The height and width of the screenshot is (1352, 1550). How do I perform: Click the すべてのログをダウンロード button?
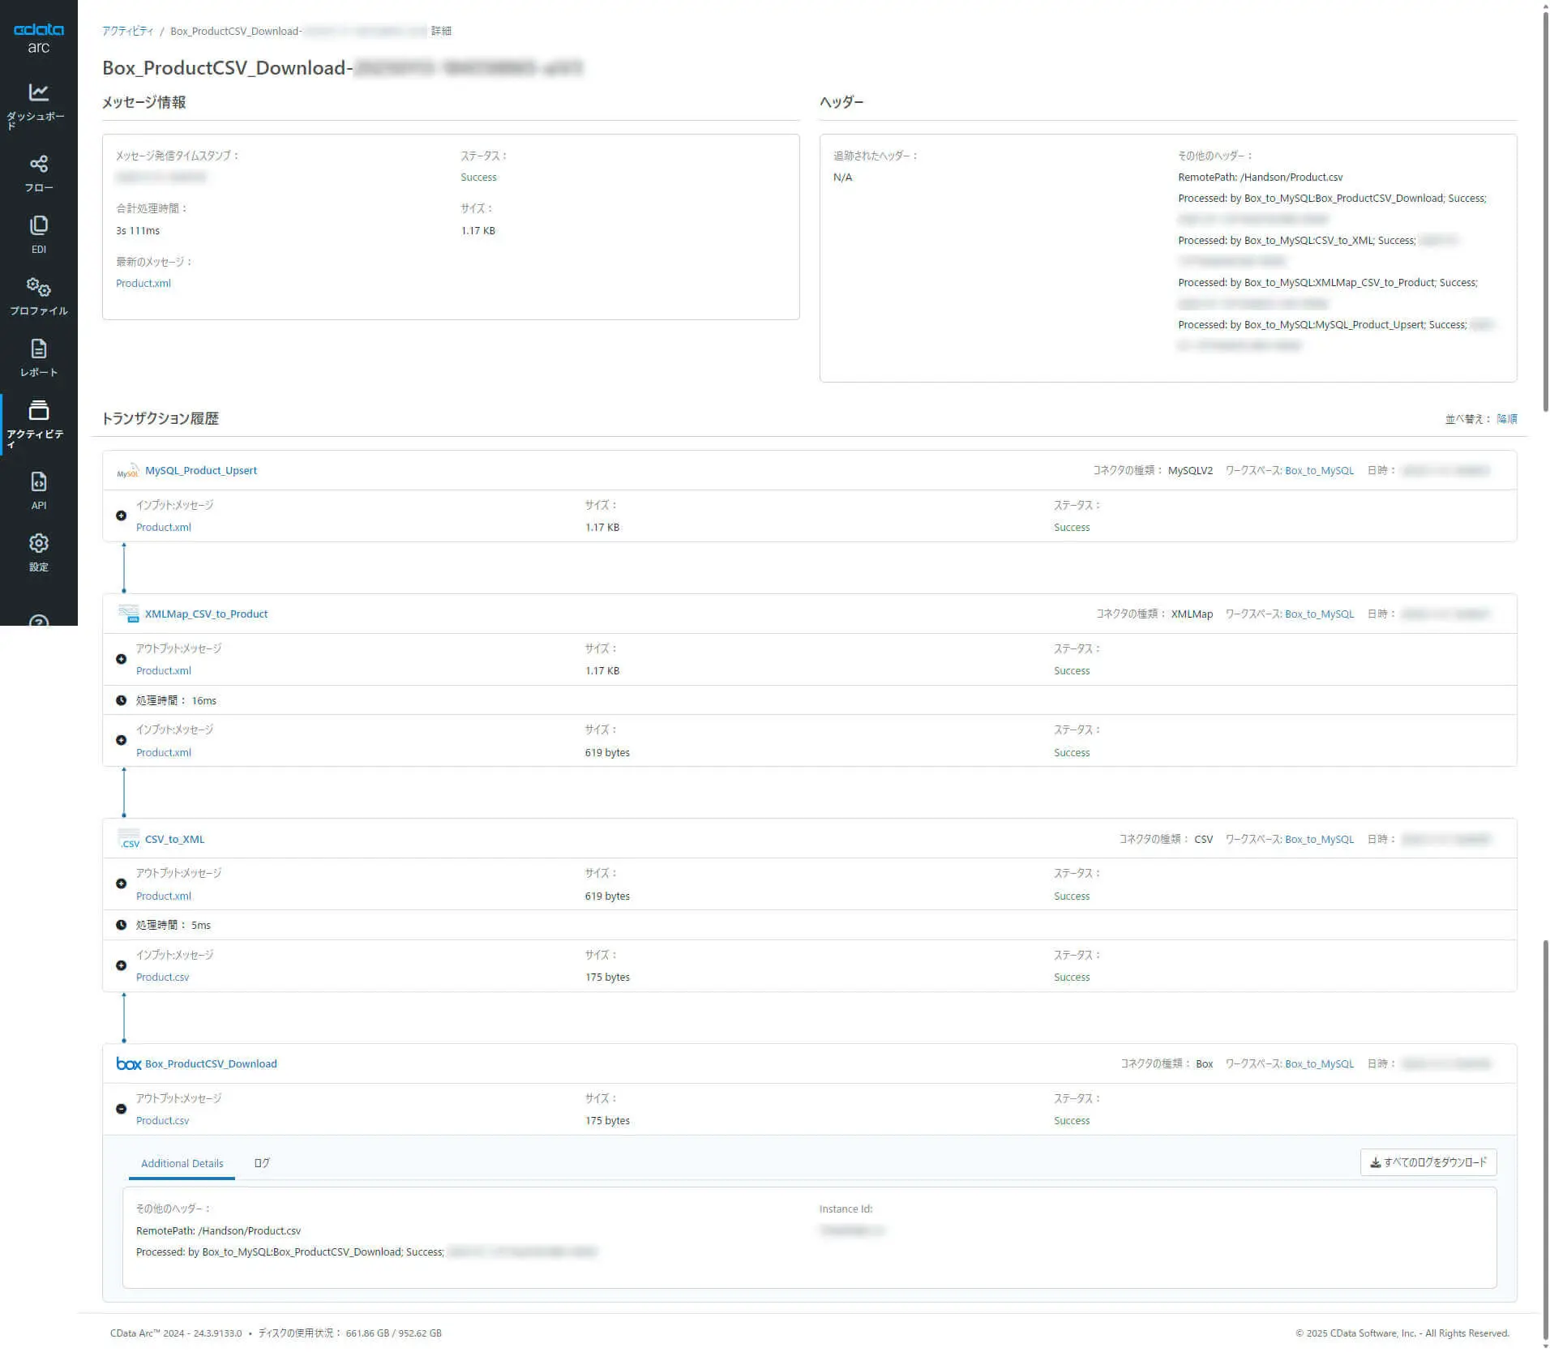coord(1428,1162)
